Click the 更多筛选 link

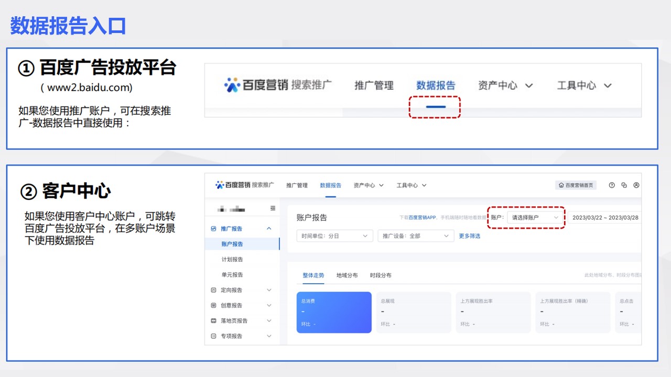coord(470,236)
